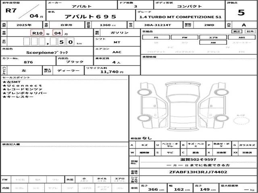
Task: Click the 純正 label in equipment header
Action: (238, 31)
